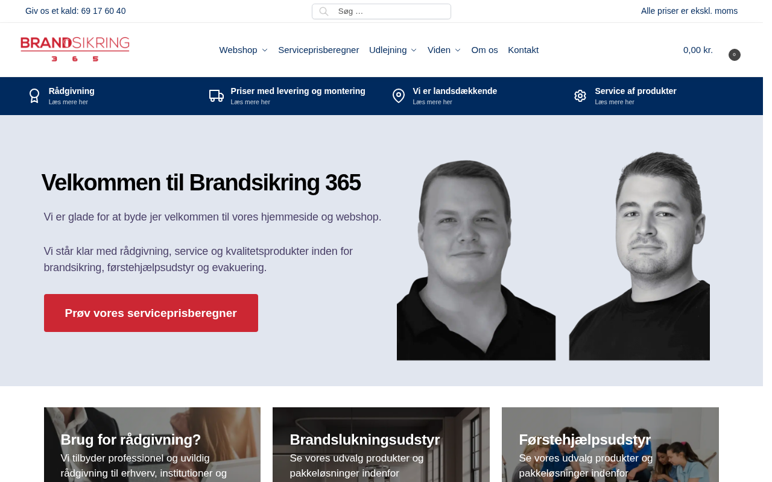The image size is (772, 482).
Task: Click Prøv vores serviceprisberegner button
Action: (151, 313)
